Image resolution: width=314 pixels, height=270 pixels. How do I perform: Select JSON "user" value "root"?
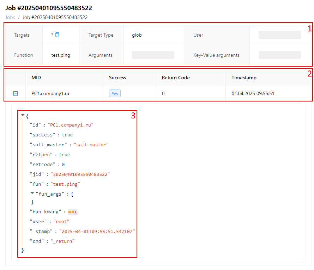point(61,222)
